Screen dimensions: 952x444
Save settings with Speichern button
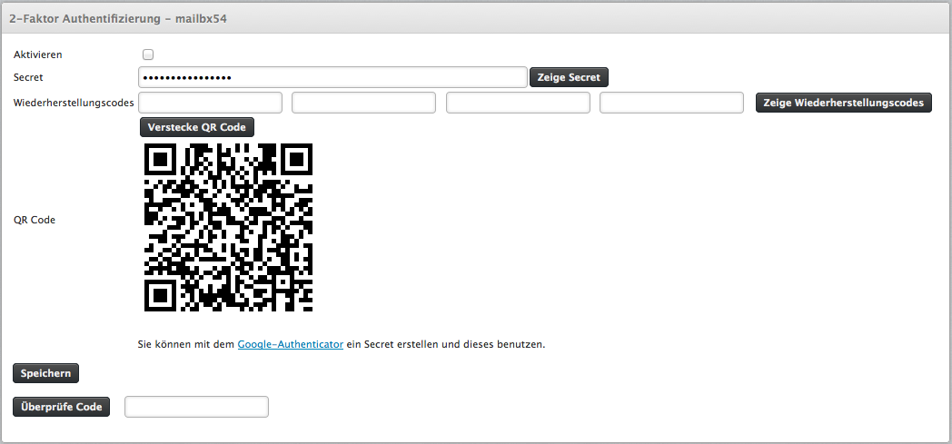[45, 374]
